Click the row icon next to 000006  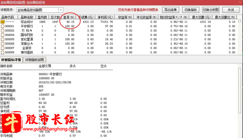3,44
